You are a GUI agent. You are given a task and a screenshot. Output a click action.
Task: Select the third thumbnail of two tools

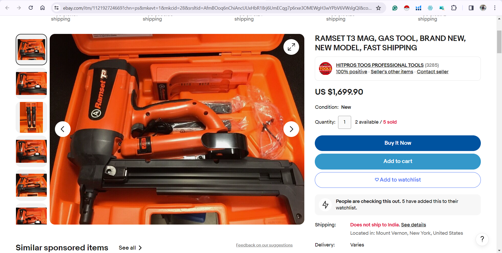[31, 117]
